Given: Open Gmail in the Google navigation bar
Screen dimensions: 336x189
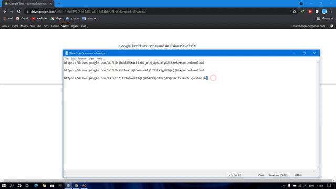Looking at the screenshot, I should [55, 26].
